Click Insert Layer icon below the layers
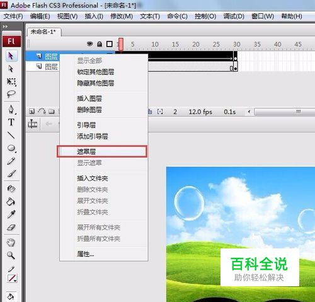 click(x=31, y=112)
